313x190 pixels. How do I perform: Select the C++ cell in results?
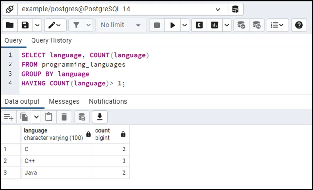[56, 161]
